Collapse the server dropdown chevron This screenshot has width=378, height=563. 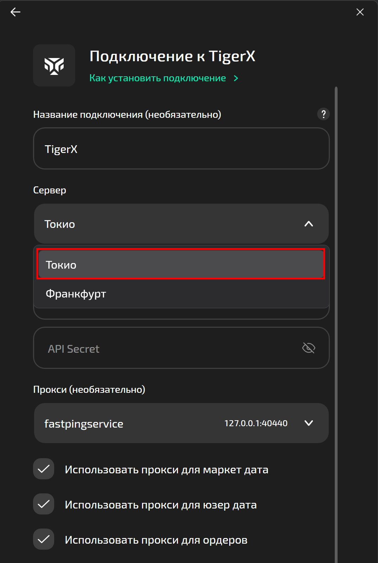[x=308, y=224]
